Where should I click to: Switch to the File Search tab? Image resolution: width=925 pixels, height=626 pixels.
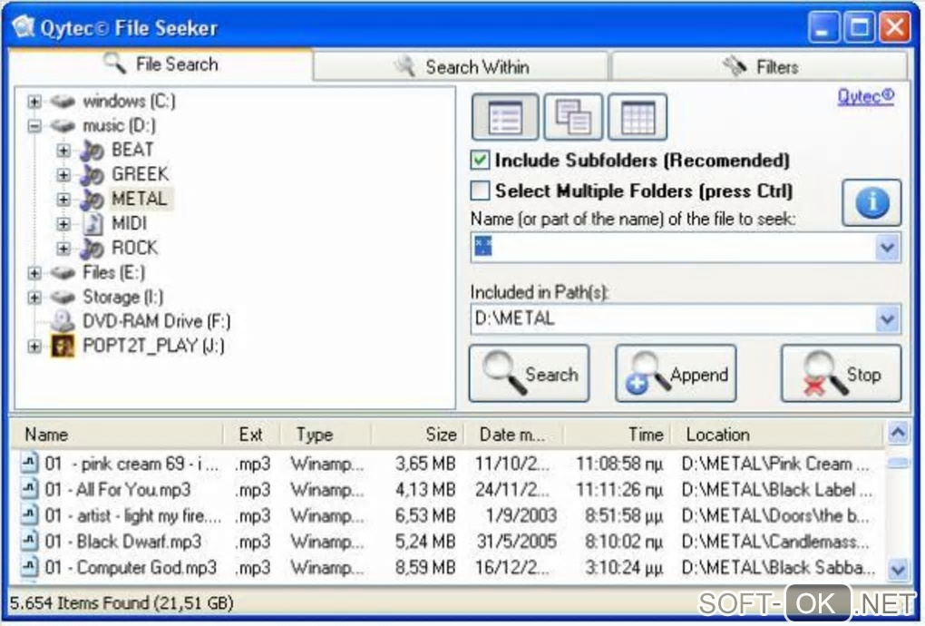(x=161, y=64)
